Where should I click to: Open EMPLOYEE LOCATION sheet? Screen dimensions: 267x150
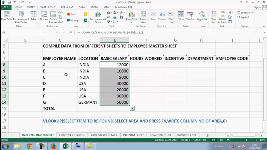click(x=72, y=135)
